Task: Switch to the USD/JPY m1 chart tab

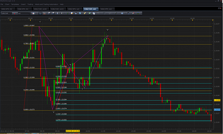Action: (107, 9)
